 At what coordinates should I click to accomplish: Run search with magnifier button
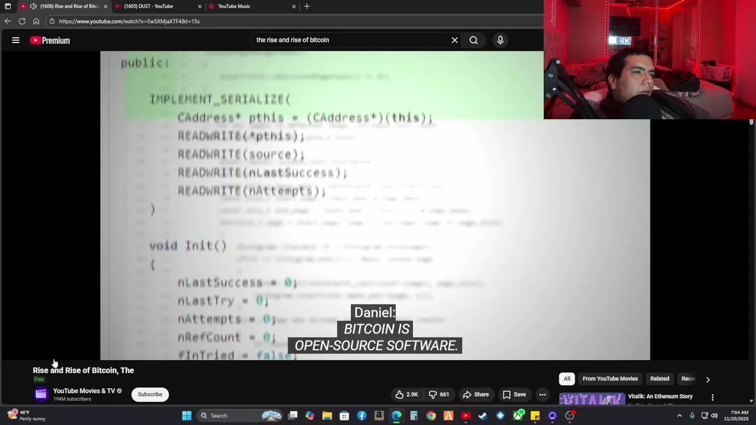pyautogui.click(x=474, y=40)
